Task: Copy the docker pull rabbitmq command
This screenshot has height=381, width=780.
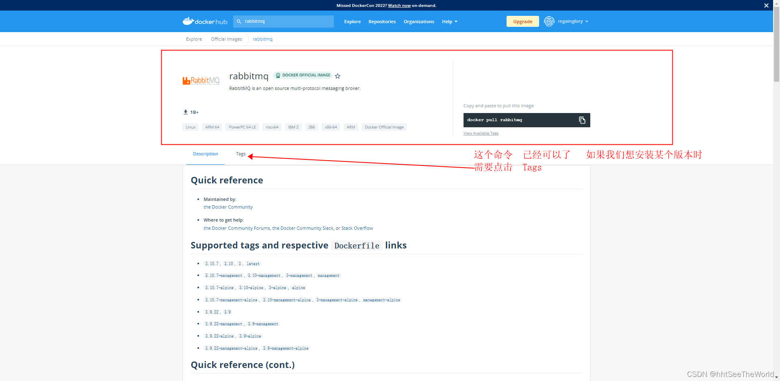Action: pos(582,120)
